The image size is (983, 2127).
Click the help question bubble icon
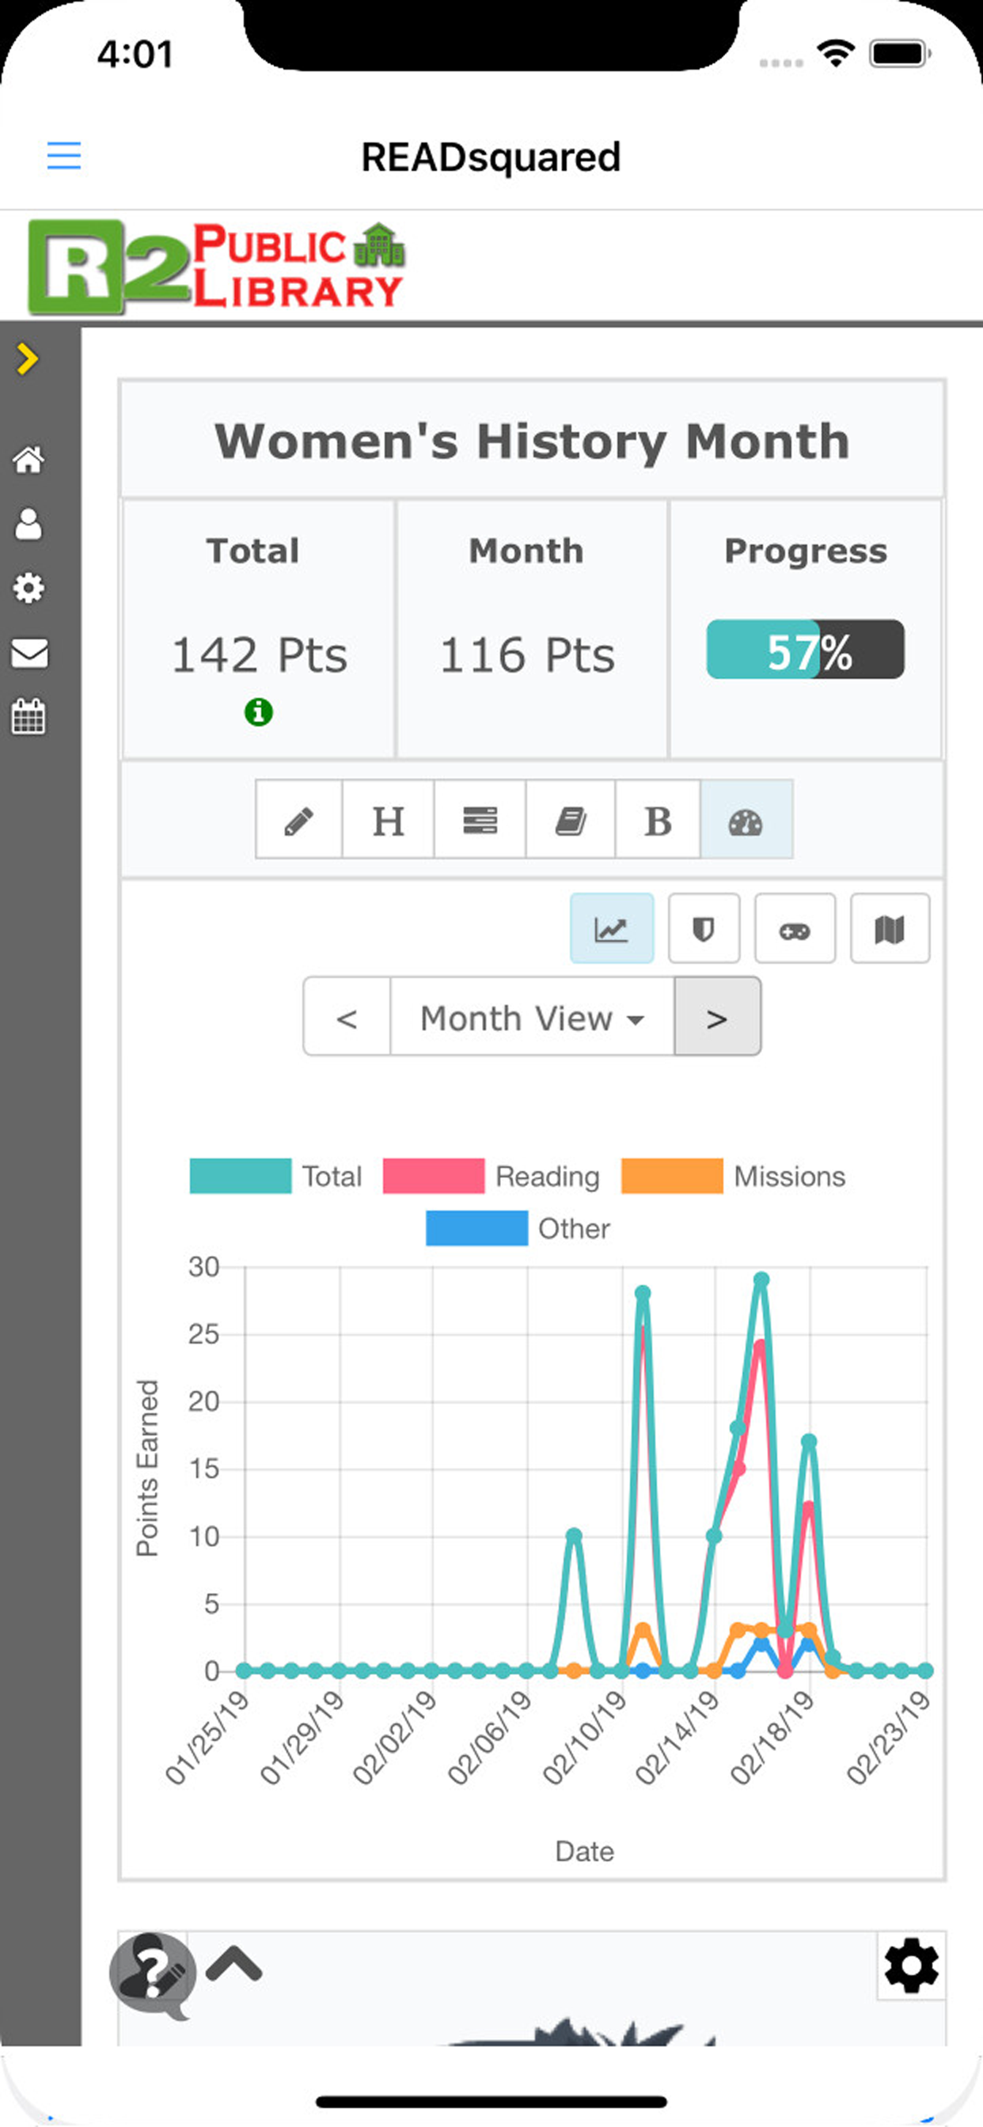tap(153, 1973)
